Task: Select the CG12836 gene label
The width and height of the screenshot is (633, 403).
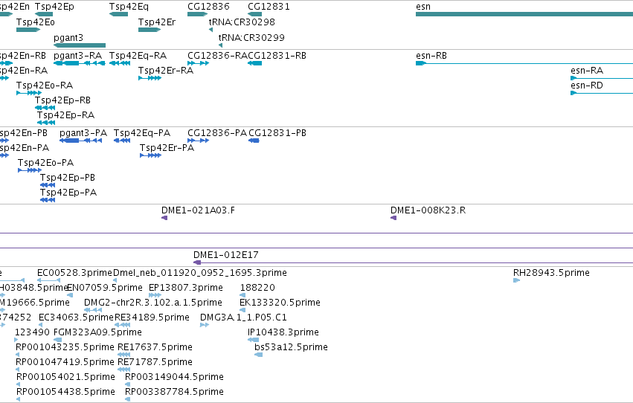Action: tap(208, 7)
